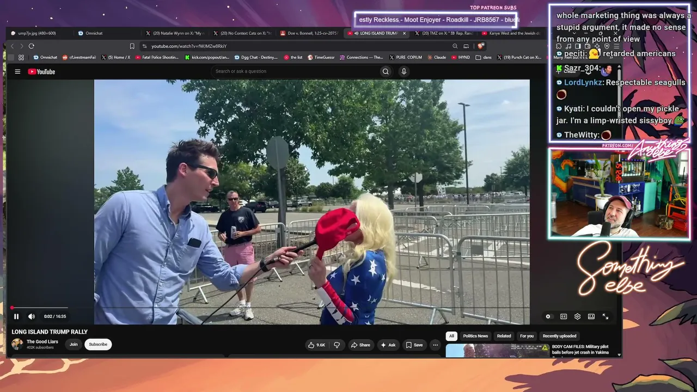Go forward with the browser forward arrow

(x=21, y=46)
